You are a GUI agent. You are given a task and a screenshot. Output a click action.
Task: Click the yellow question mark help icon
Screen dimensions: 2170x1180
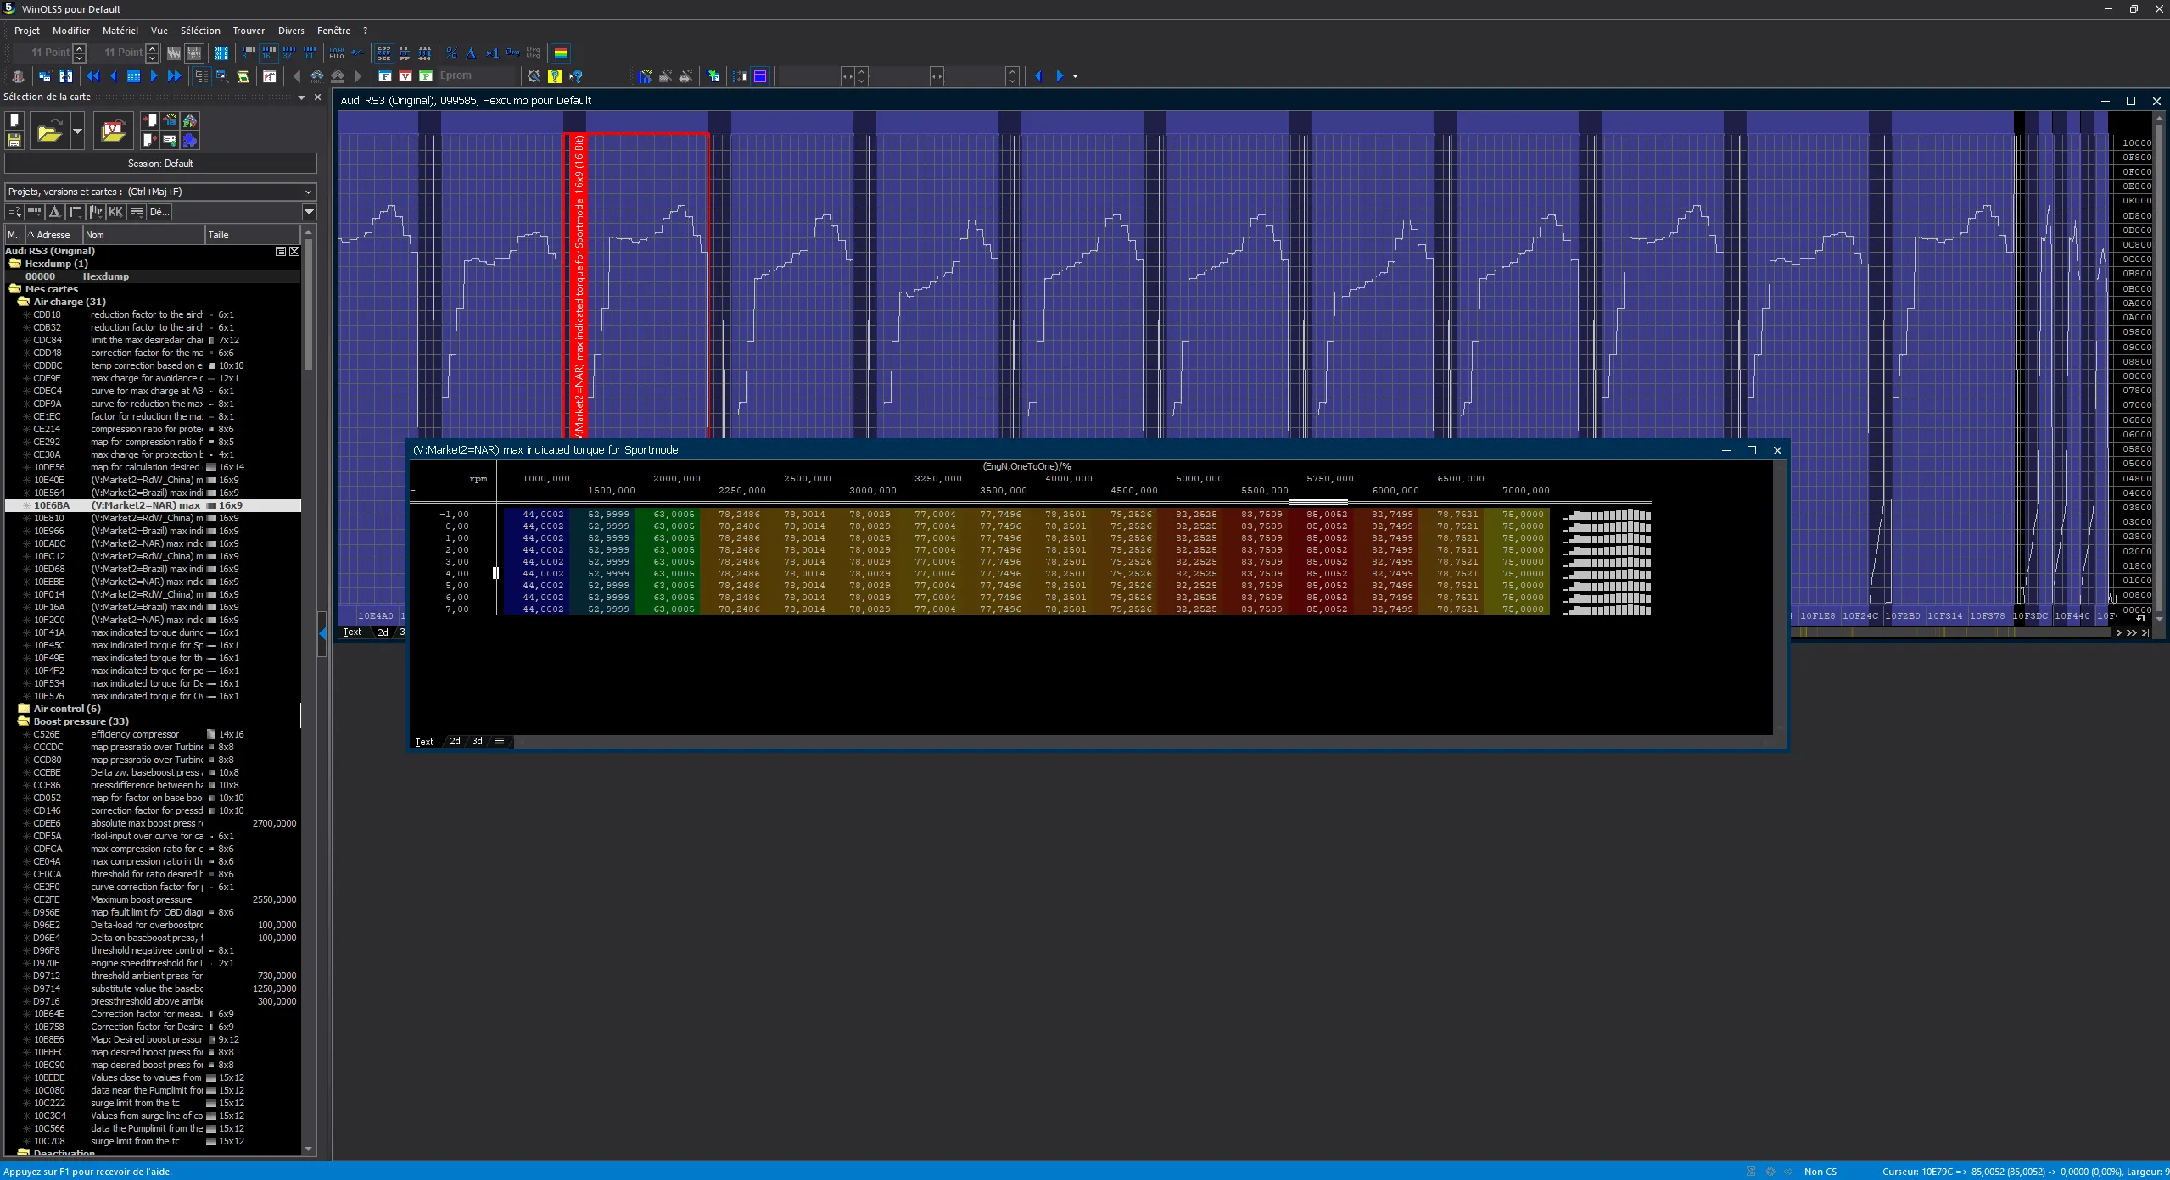click(554, 76)
